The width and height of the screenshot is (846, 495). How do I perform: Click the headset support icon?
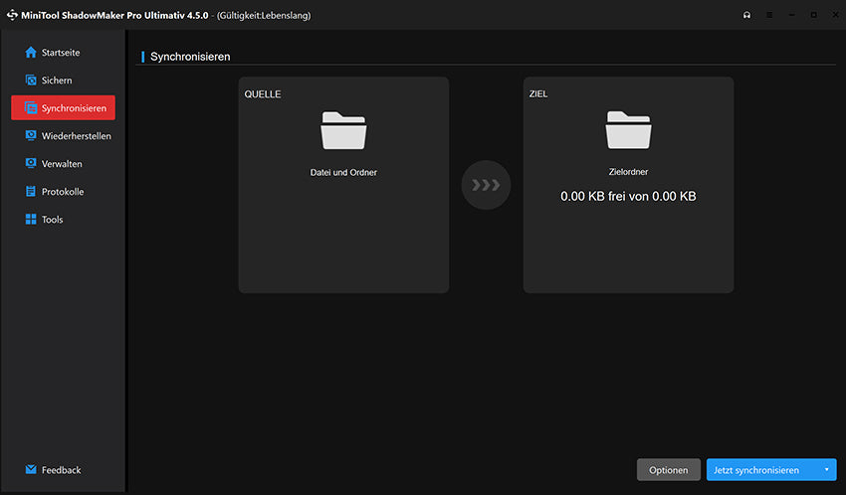(747, 15)
